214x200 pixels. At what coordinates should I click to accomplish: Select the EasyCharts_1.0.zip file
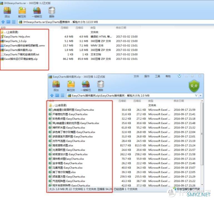click(14, 41)
